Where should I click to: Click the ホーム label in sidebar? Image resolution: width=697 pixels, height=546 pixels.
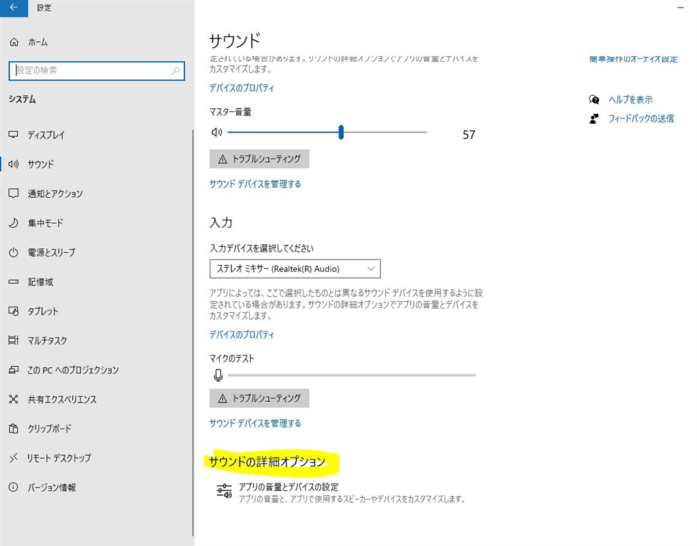pyautogui.click(x=38, y=42)
